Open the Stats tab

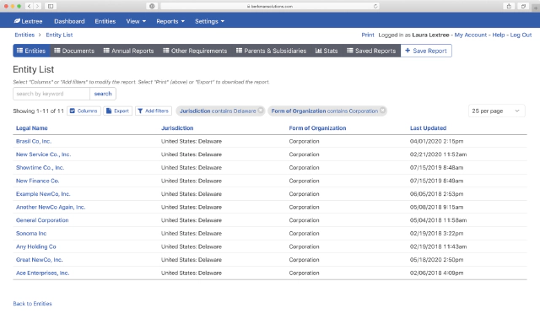click(x=327, y=51)
